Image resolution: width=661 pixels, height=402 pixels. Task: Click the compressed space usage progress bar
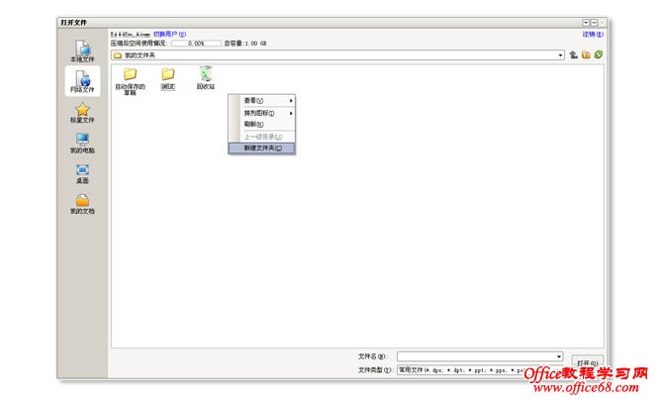pos(196,44)
